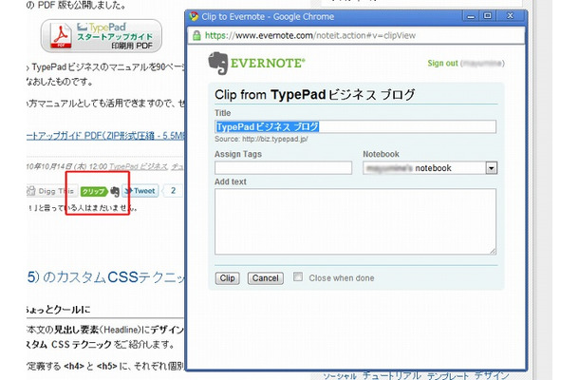Click the テンプレート tag in the blog footer
The height and width of the screenshot is (380, 579).
pyautogui.click(x=448, y=375)
